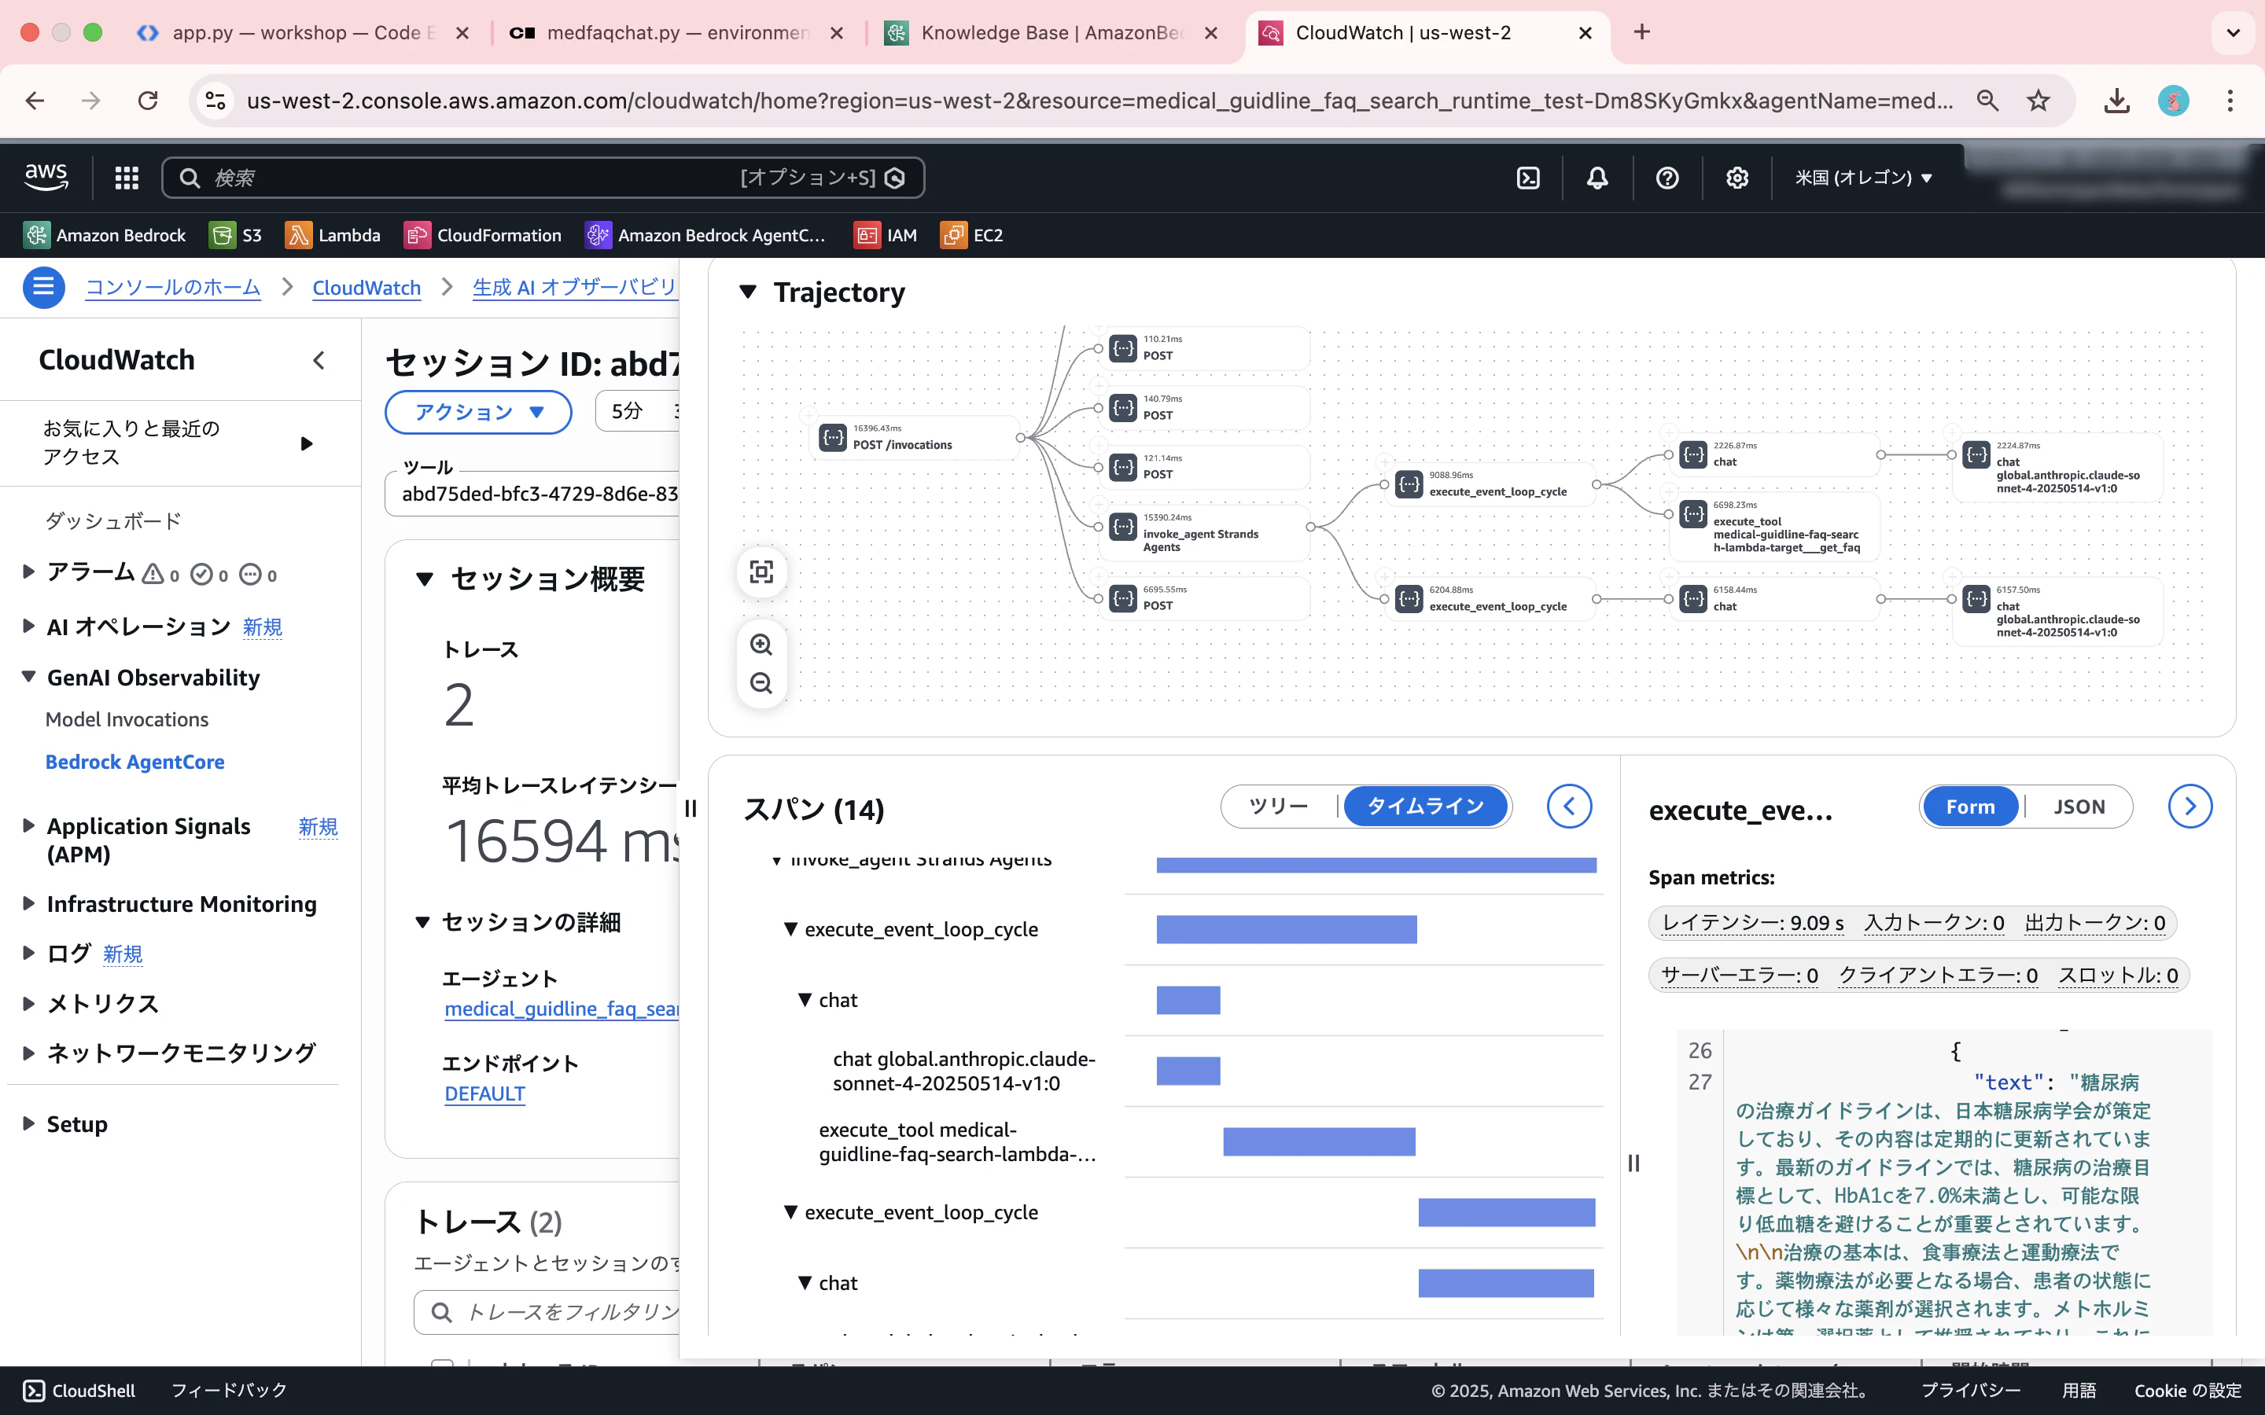Viewport: 2265px width, 1415px height.
Task: Open the 米国 (オレゴン) region selector
Action: 1863,178
